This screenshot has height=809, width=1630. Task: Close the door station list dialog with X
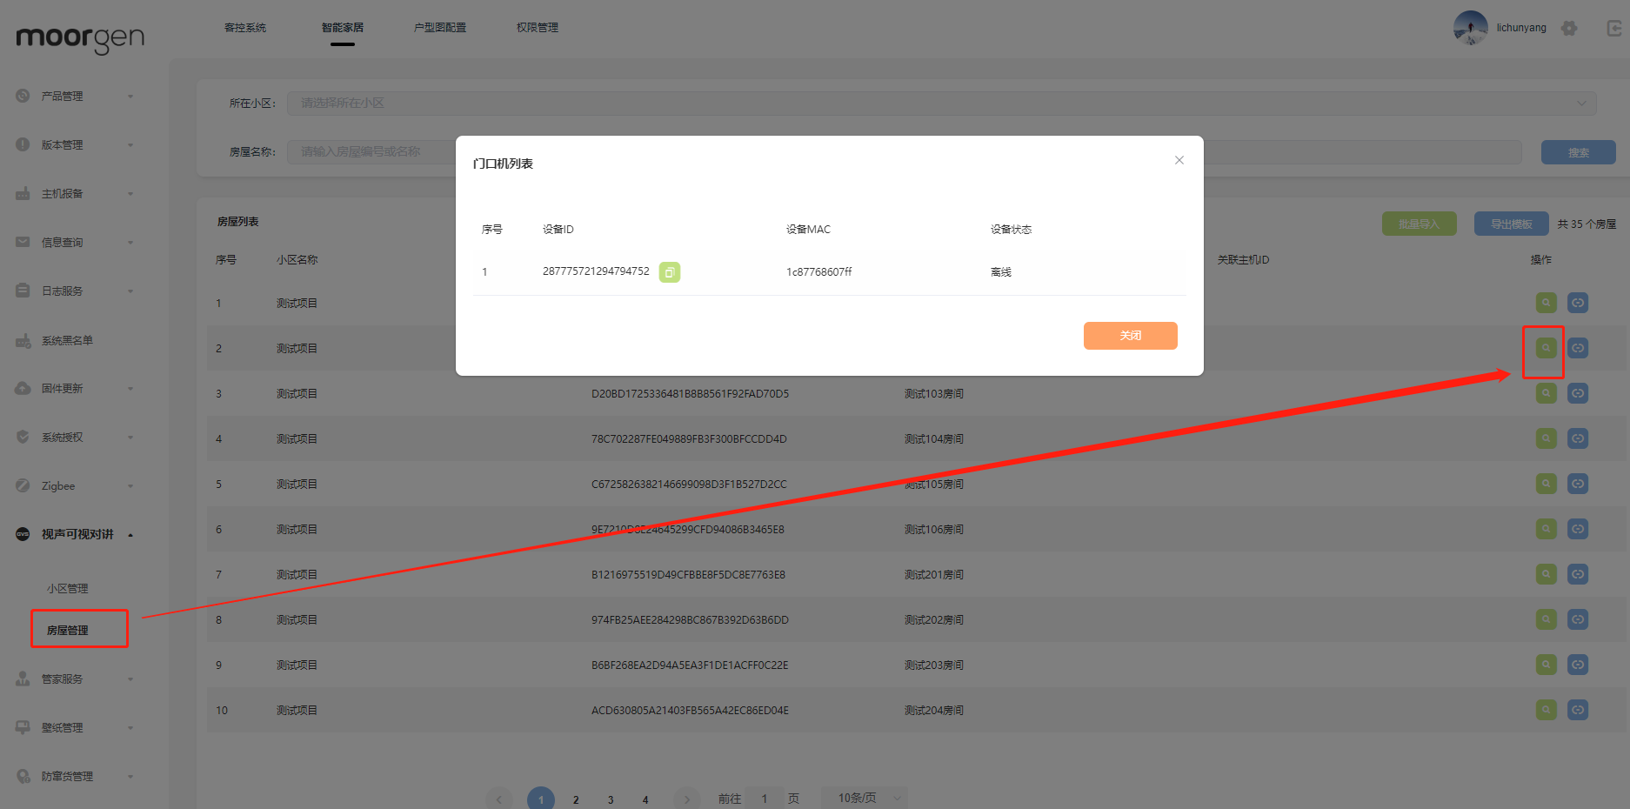[x=1179, y=160]
